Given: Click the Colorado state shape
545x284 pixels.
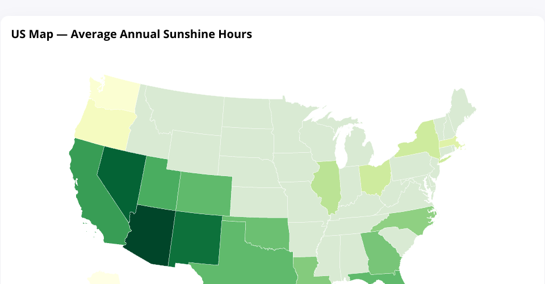Looking at the screenshot, I should tap(204, 193).
